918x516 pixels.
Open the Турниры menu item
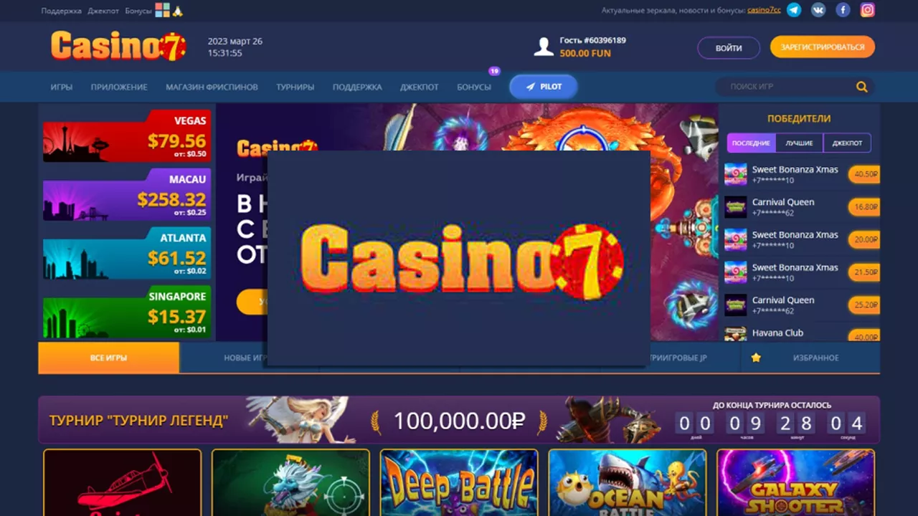click(295, 87)
